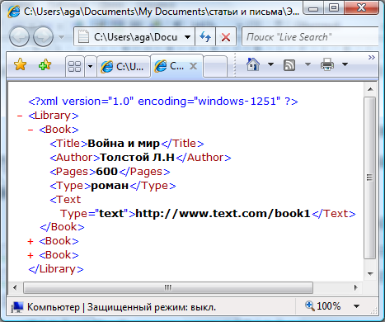Refresh the page using the blue arrows icon
The width and height of the screenshot is (385, 322).
(x=205, y=36)
